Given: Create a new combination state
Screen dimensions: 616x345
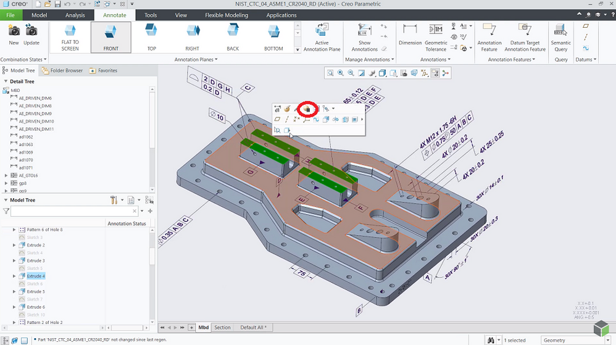Looking at the screenshot, I should [14, 35].
